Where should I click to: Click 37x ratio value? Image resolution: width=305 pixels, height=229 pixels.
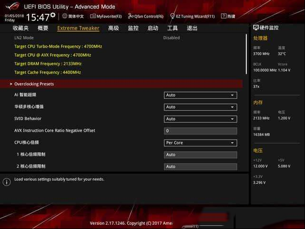(x=256, y=86)
